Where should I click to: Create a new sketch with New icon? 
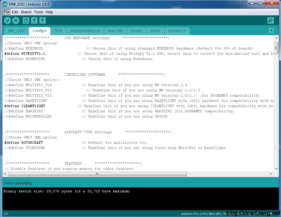26,21
